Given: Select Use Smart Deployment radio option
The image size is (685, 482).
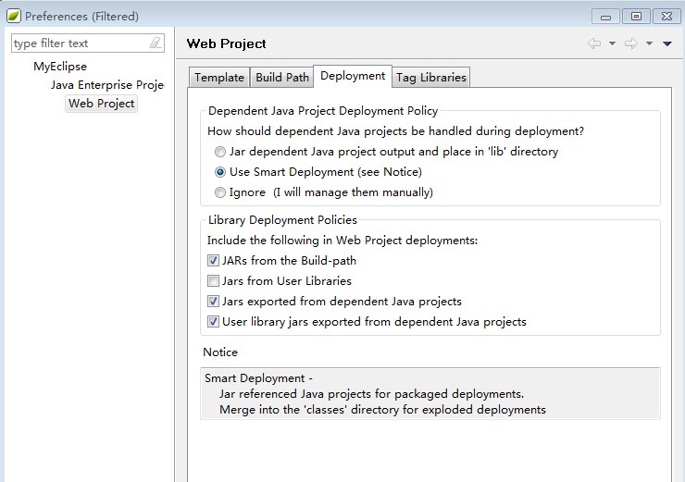Looking at the screenshot, I should (x=220, y=172).
